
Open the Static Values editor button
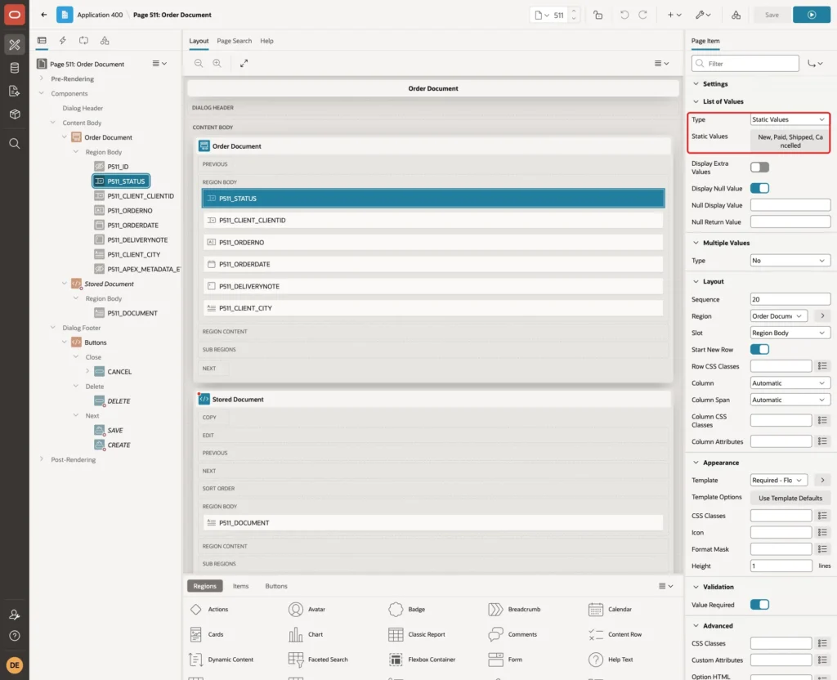click(790, 141)
